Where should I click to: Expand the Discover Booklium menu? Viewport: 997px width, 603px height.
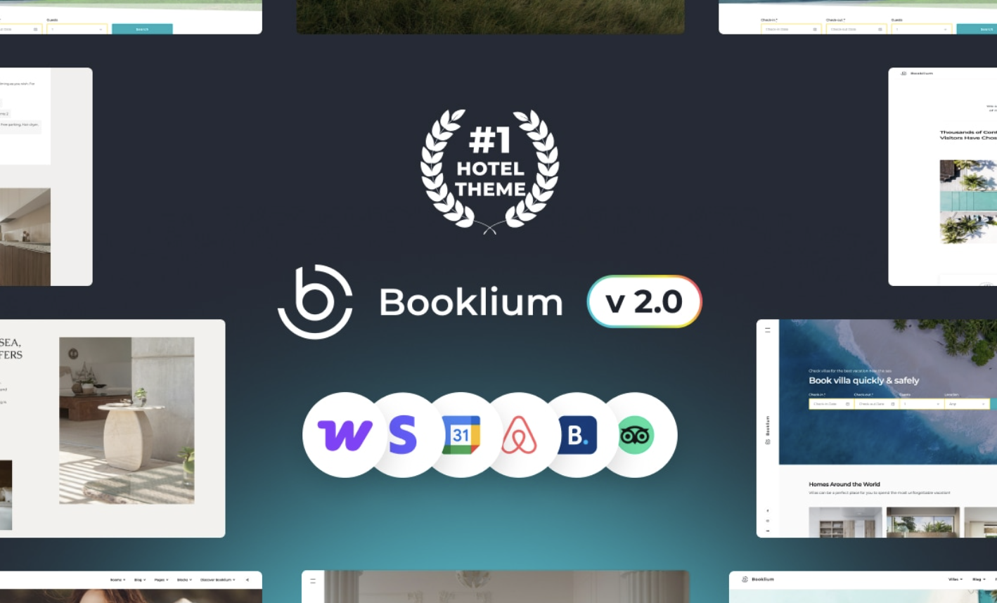pyautogui.click(x=218, y=580)
